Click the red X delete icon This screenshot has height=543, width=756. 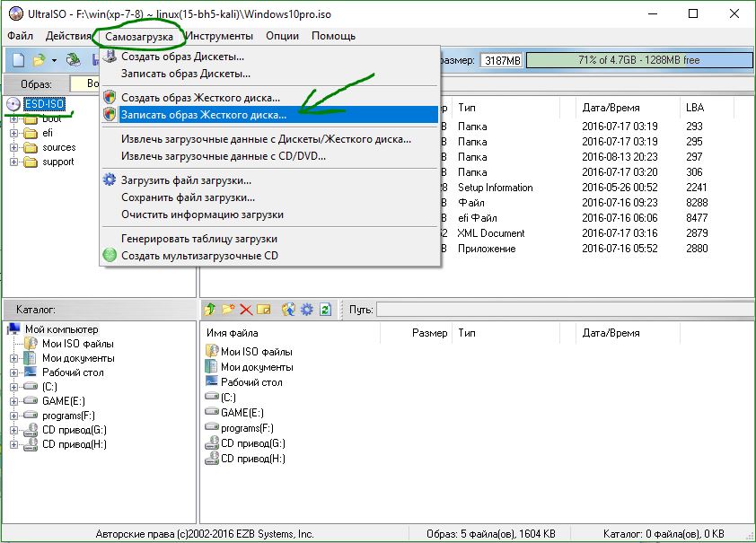(x=246, y=310)
